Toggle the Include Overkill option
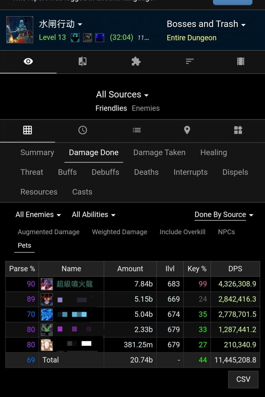Image resolution: width=265 pixels, height=397 pixels. coord(182,232)
